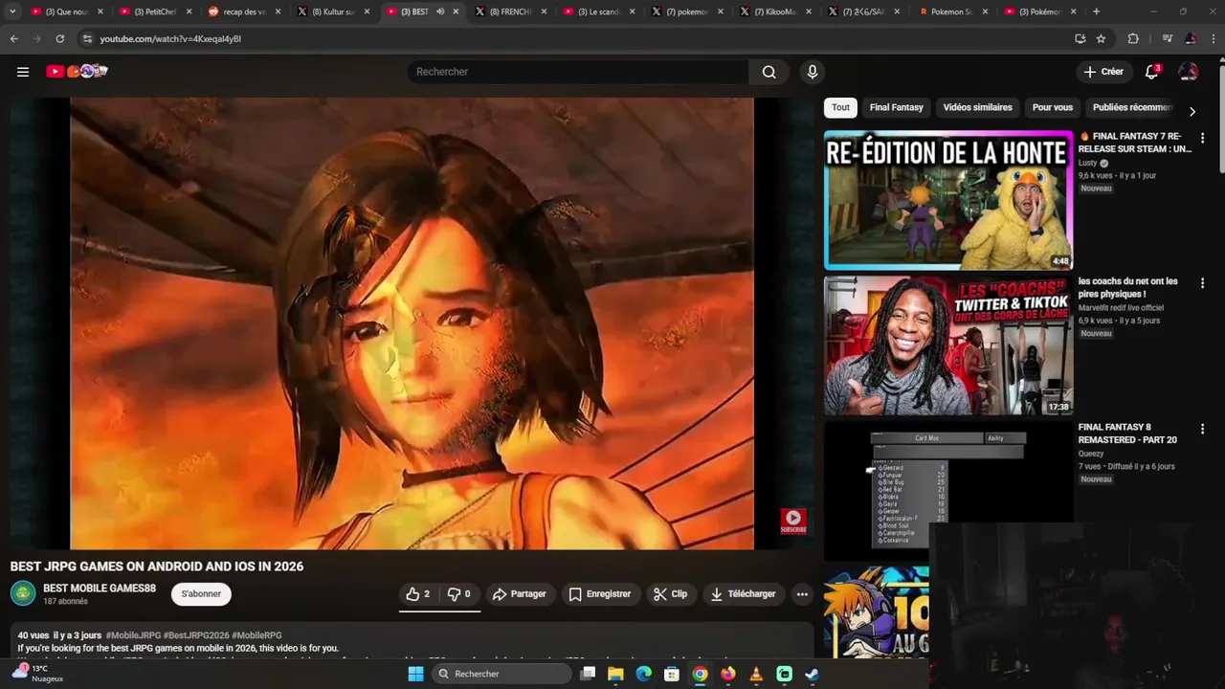
Task: Open the Coachs Twitter & TikTok thumbnail
Action: (948, 345)
